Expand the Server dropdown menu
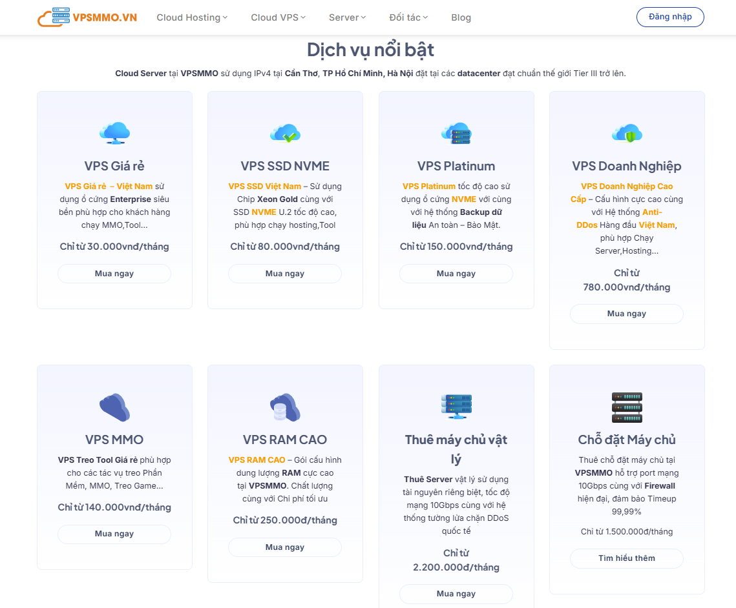Viewport: 736px width, 608px height. pyautogui.click(x=347, y=17)
